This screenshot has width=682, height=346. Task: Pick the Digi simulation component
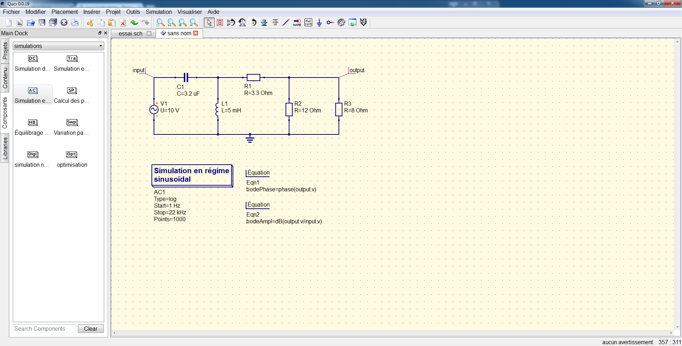pos(32,159)
